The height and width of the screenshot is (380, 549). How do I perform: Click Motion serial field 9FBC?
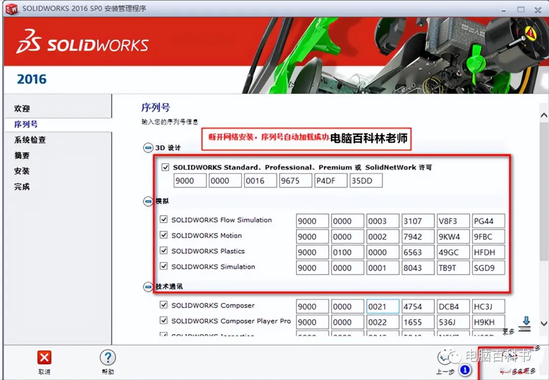(x=489, y=237)
